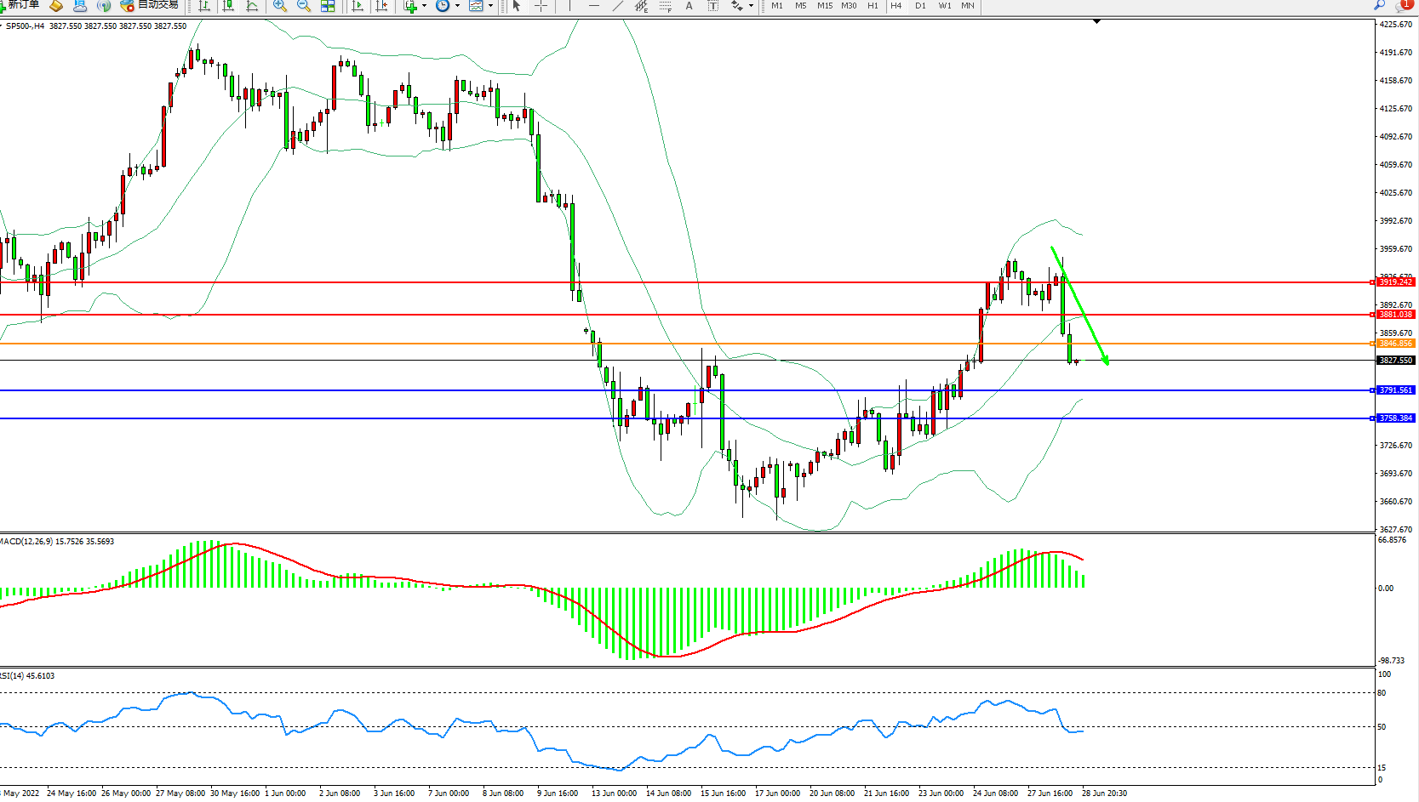
Task: Click the chart shift triangle marker
Action: point(1096,21)
